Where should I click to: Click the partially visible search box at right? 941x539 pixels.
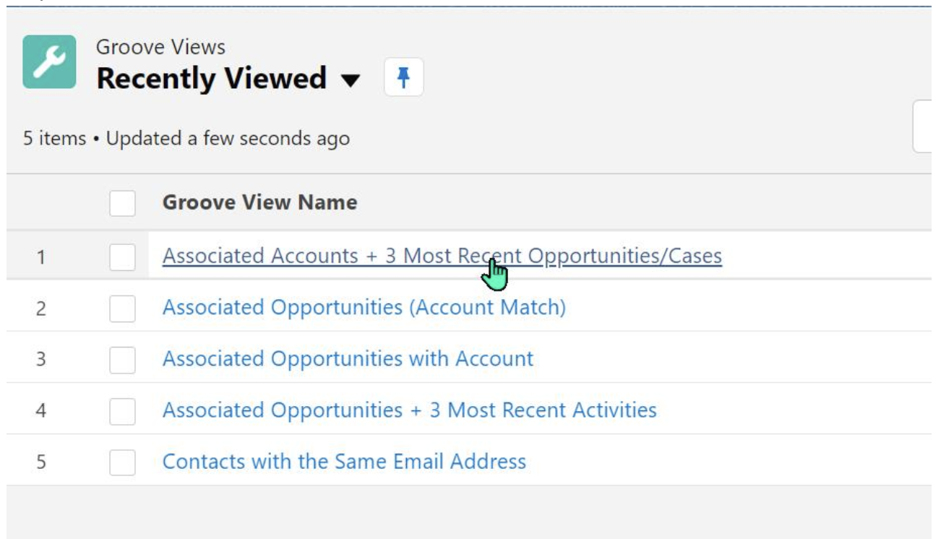(x=922, y=126)
